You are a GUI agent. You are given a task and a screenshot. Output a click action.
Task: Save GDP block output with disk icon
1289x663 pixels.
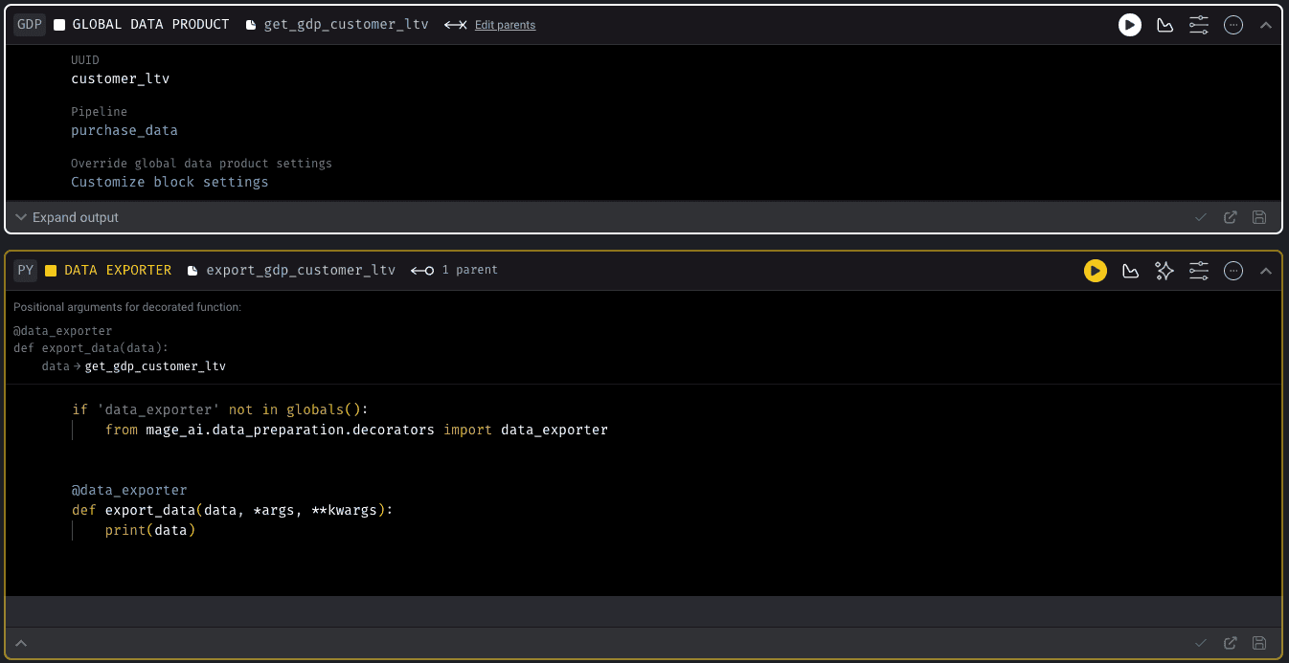(x=1259, y=217)
